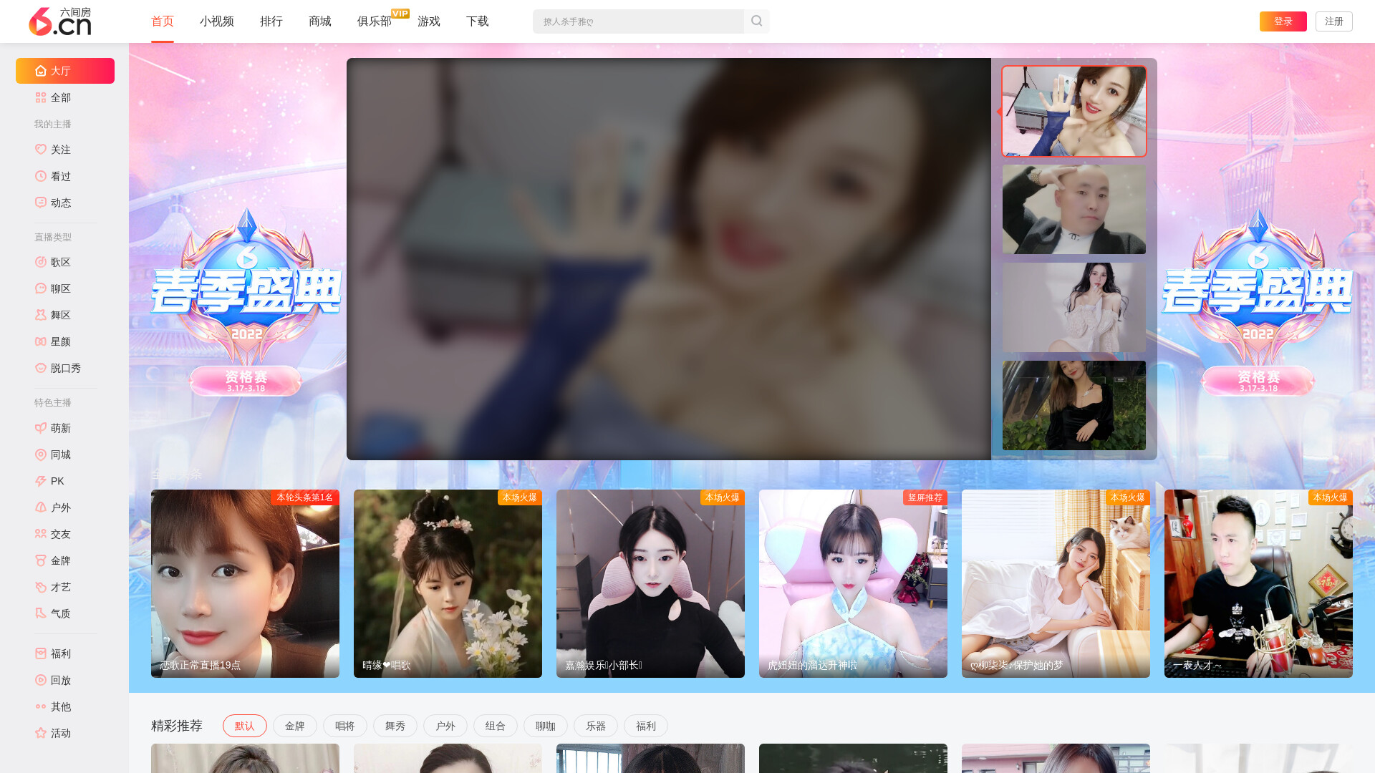Viewport: 1375px width, 773px height.
Task: Select the 户外 filter chip in recommendations
Action: [x=445, y=726]
